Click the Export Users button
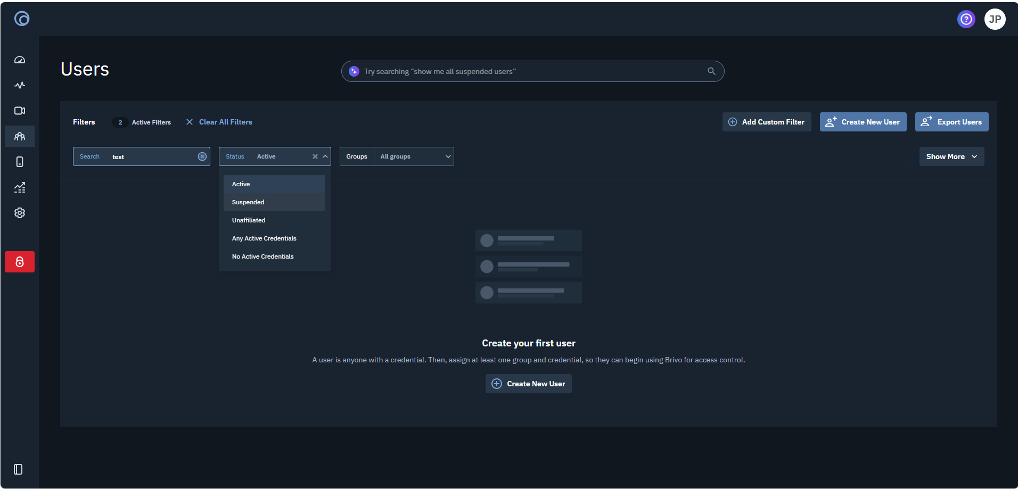This screenshot has width=1018, height=489. pos(951,122)
